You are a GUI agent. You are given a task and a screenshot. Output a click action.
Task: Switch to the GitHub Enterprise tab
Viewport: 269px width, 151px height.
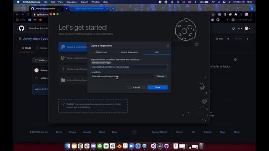tap(129, 52)
